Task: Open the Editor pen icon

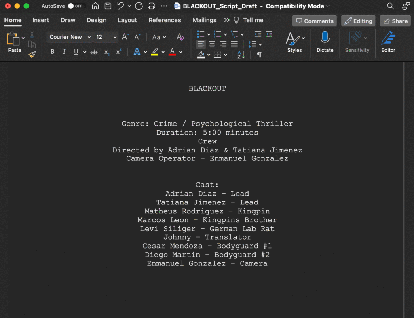Action: [x=388, y=38]
